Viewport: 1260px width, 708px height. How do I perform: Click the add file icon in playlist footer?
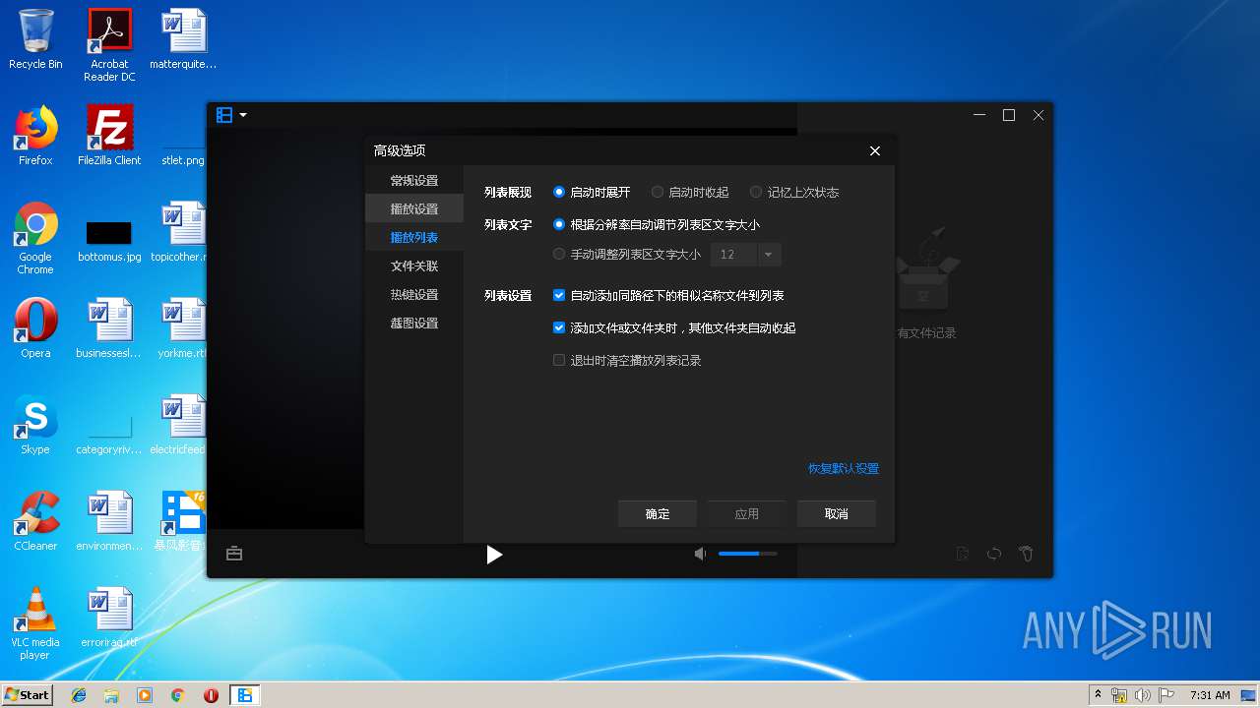point(963,554)
